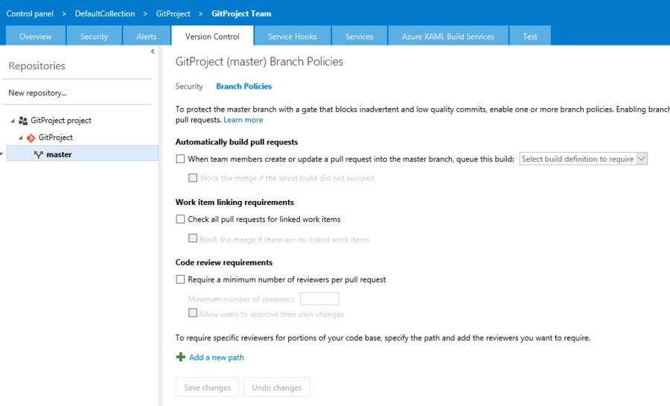Select GitProject repository tree row

(56, 138)
